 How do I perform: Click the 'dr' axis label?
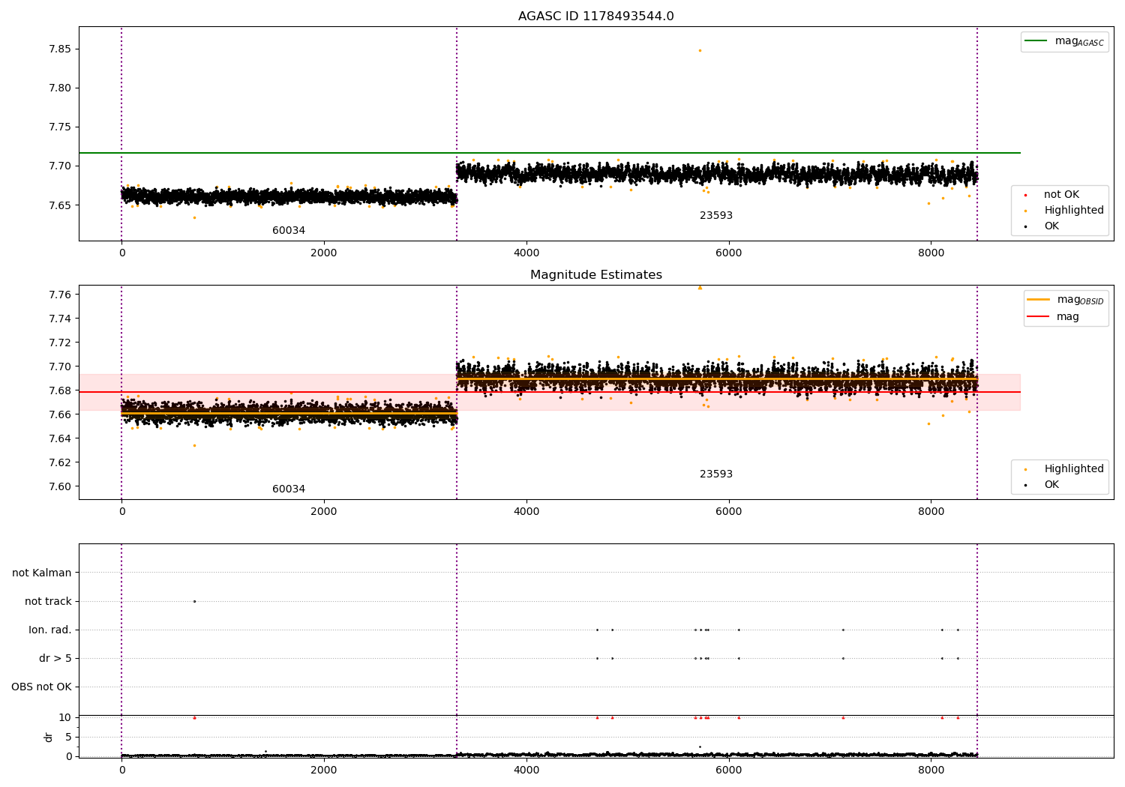pyautogui.click(x=49, y=737)
